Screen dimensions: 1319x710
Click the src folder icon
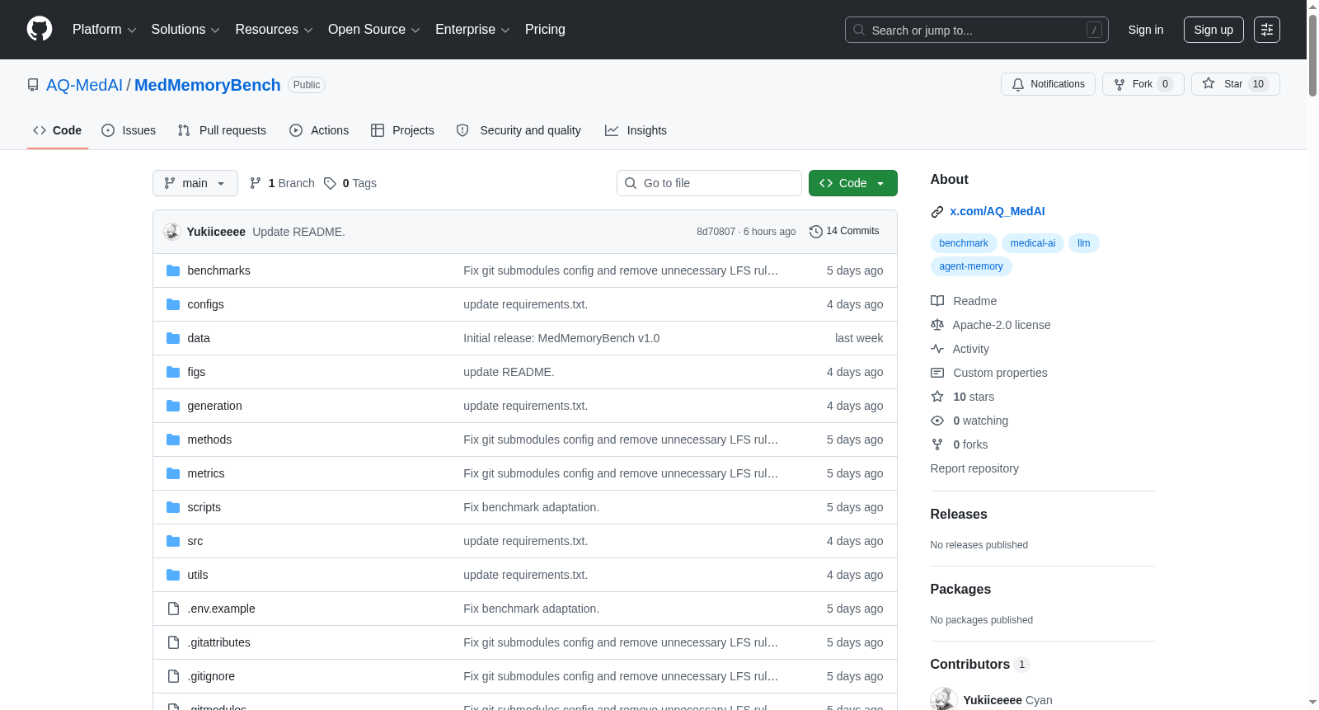click(x=173, y=541)
